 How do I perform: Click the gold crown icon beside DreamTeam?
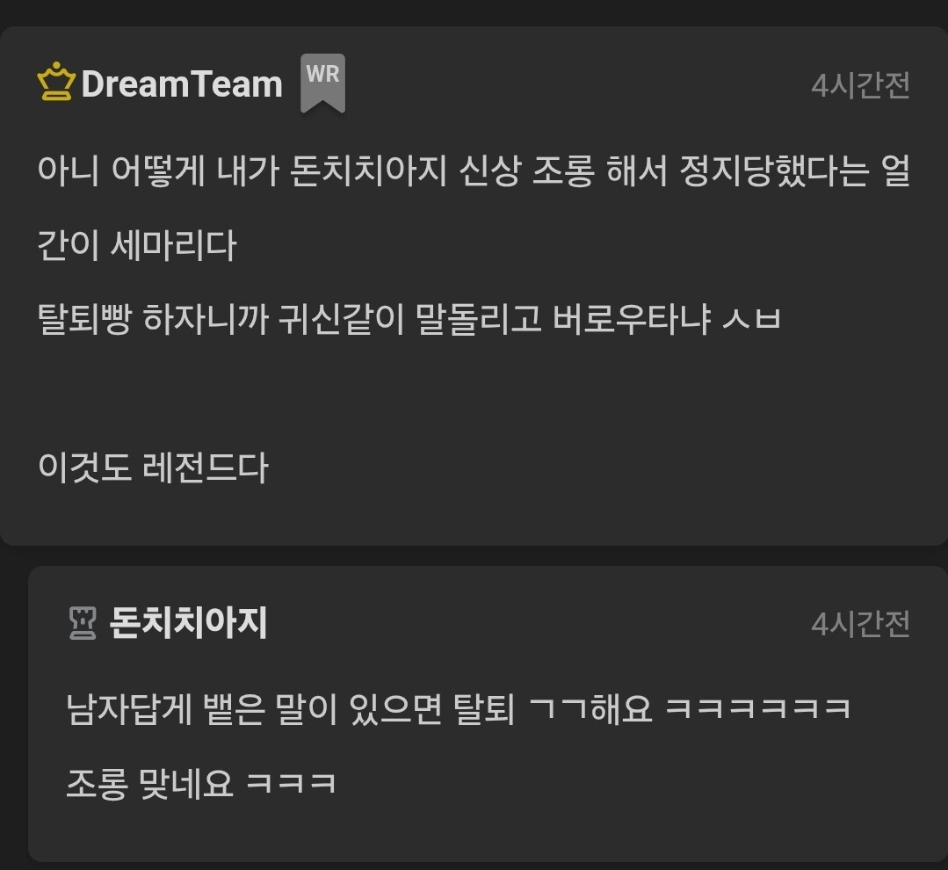(55, 82)
